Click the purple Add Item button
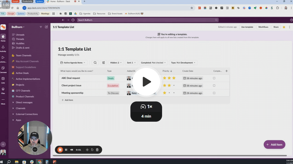Screen dimensions: 293x164 [274, 145]
